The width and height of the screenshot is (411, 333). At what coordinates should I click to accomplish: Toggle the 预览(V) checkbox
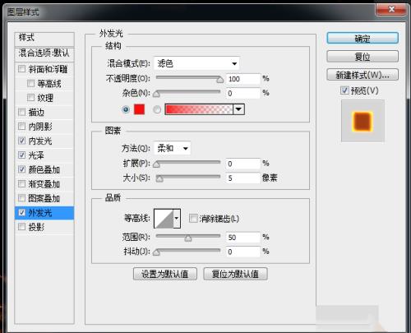pos(344,90)
